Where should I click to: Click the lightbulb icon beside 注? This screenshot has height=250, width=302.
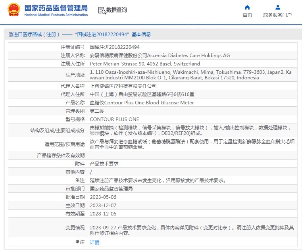tap(77, 242)
